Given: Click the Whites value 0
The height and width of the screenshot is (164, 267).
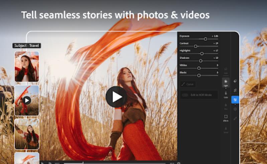Looking at the screenshot, I should [x=218, y=65].
